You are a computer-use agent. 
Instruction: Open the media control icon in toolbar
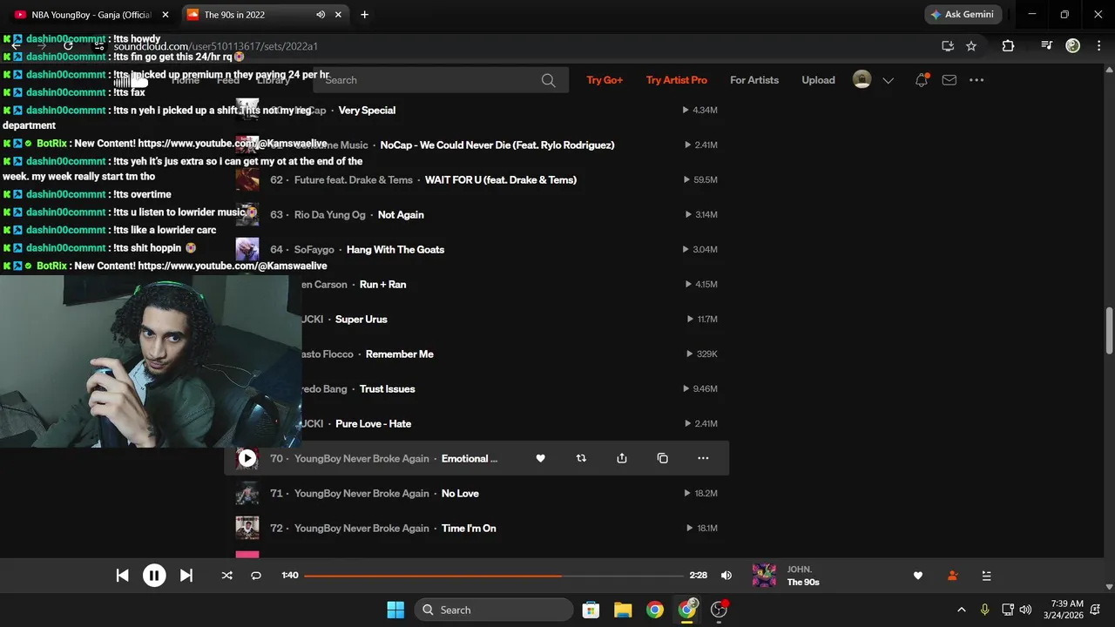[1047, 46]
